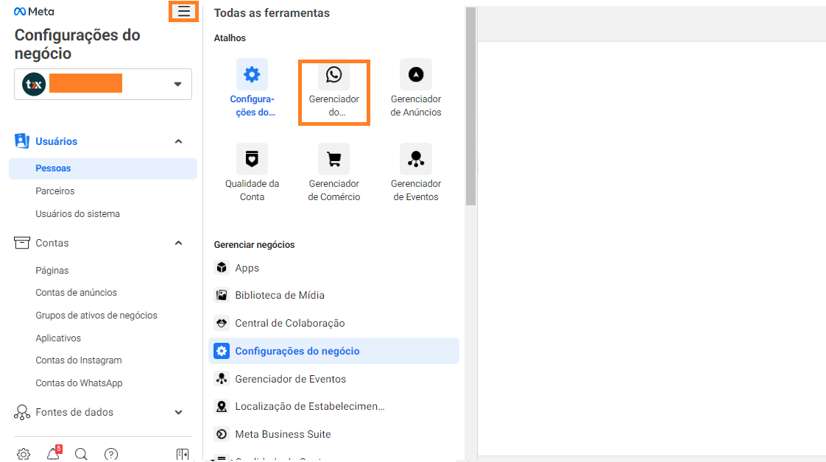The image size is (826, 462).
Task: Click the tools panel vertical scrollbar
Action: point(470,106)
